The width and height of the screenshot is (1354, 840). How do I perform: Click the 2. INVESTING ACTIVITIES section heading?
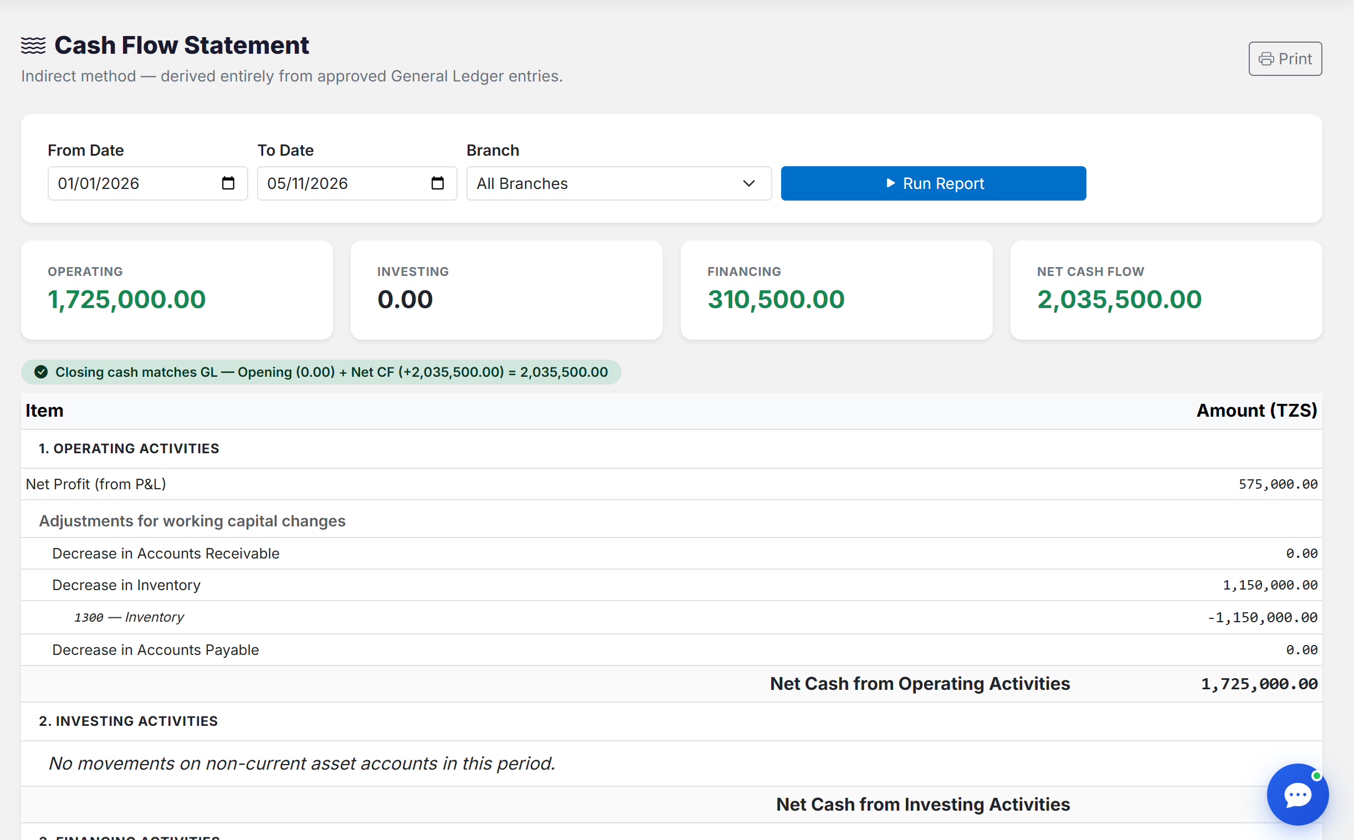pyautogui.click(x=129, y=721)
